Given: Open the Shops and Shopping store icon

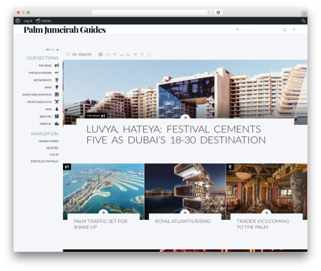Looking at the screenshot, I should point(56,94).
